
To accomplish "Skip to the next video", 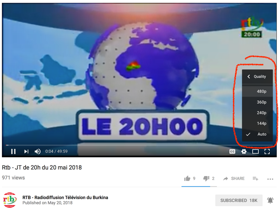I will point(26,151).
